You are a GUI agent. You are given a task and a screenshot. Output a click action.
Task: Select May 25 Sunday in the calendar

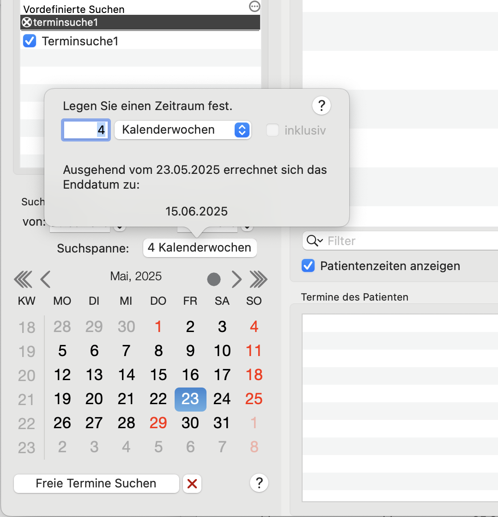(x=254, y=399)
